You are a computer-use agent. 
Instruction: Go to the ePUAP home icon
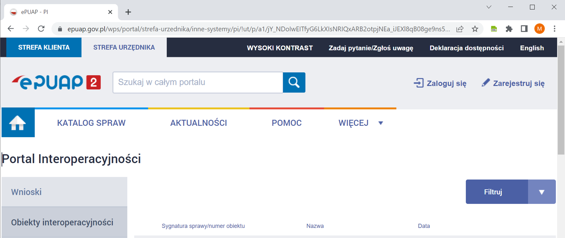[x=18, y=123]
